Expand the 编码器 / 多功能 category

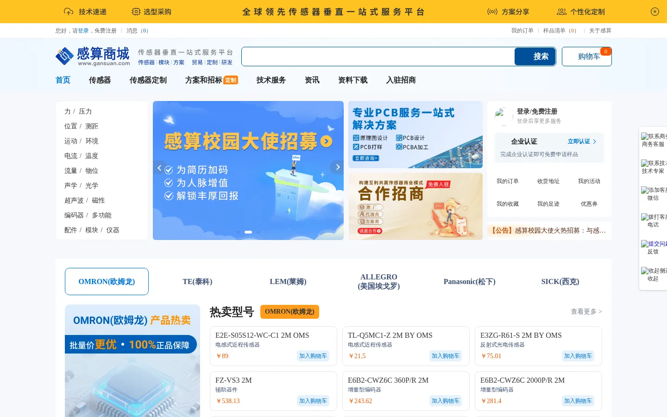(88, 215)
